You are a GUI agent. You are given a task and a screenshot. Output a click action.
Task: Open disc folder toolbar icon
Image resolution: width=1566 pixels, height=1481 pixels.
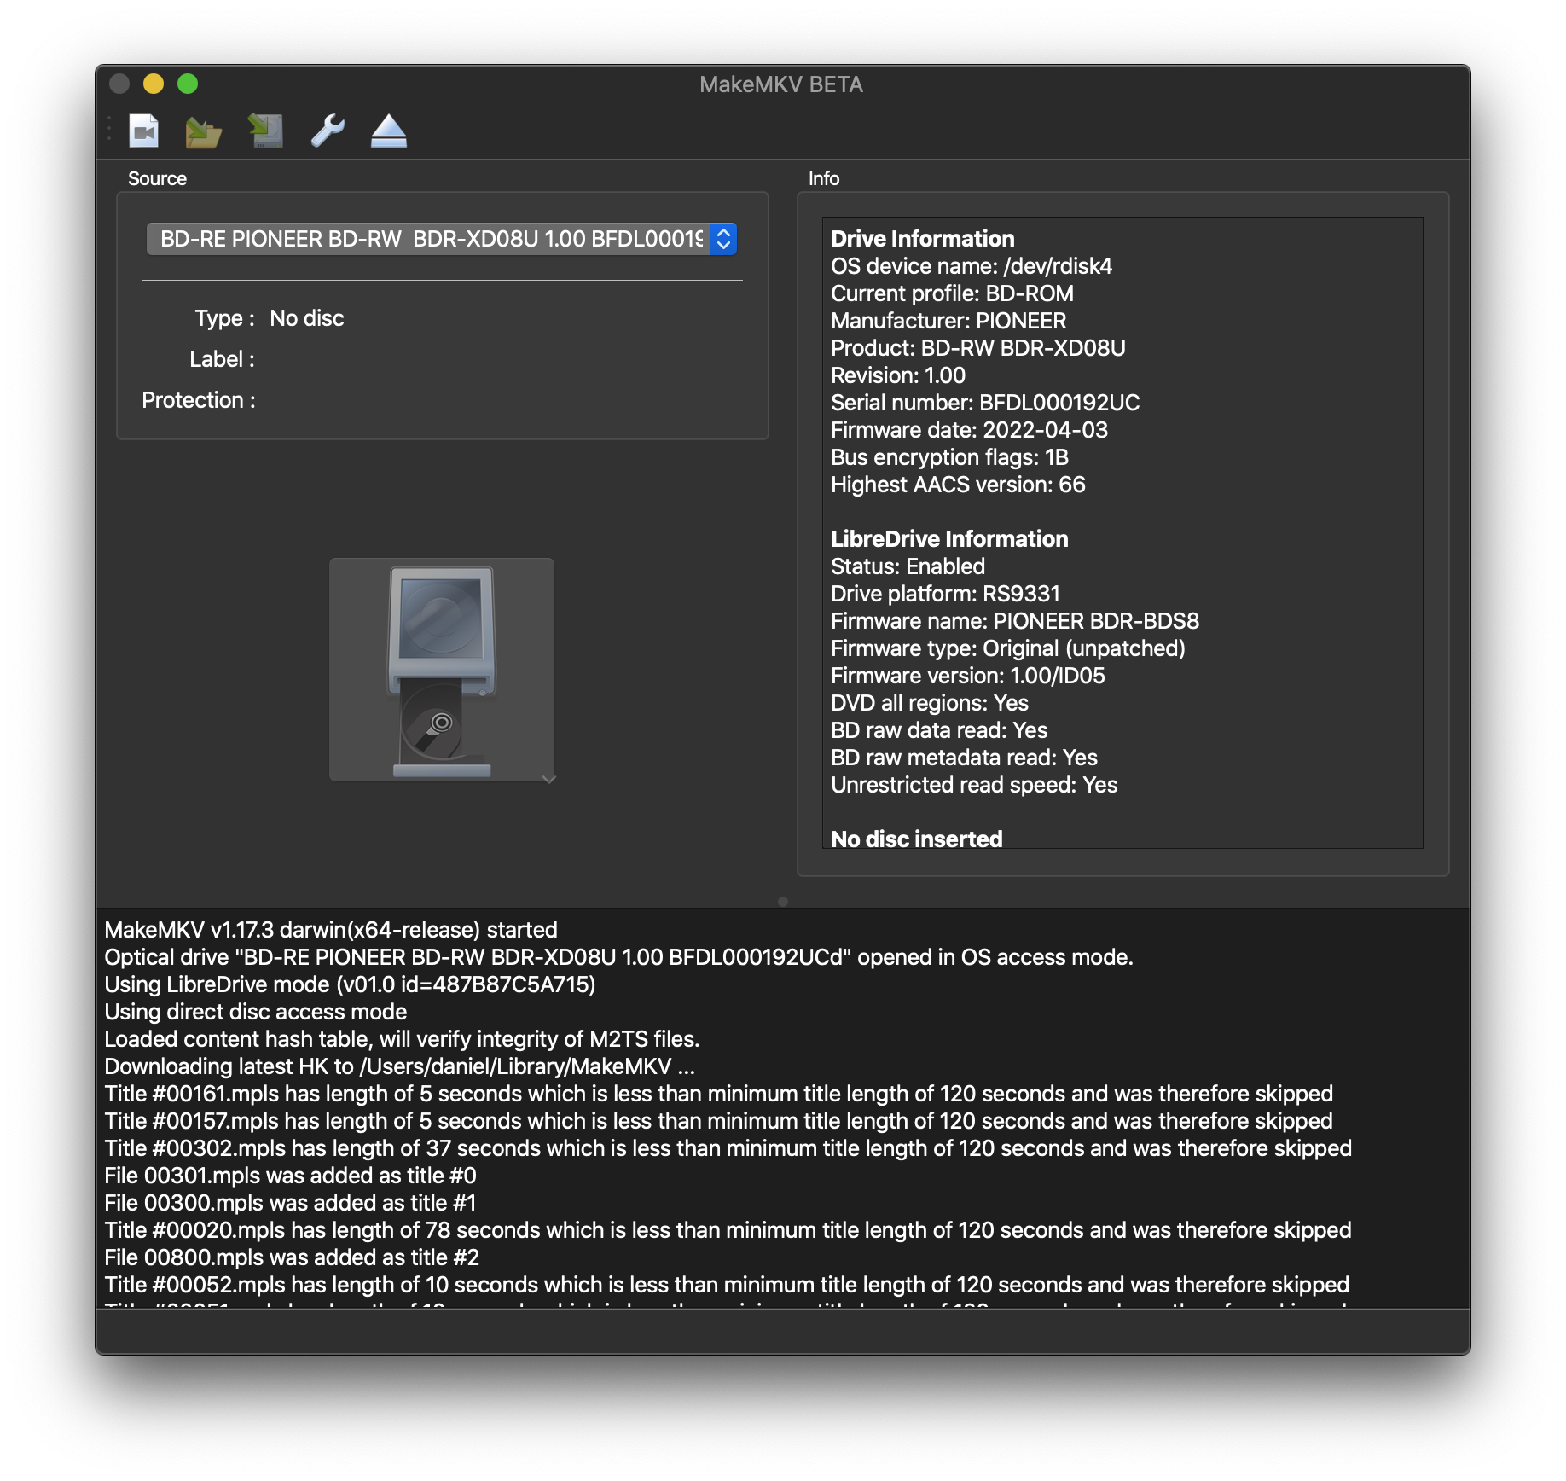tap(204, 131)
